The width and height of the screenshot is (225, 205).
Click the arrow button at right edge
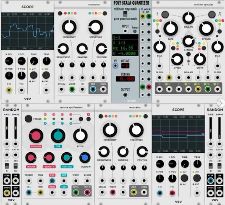click(x=221, y=103)
